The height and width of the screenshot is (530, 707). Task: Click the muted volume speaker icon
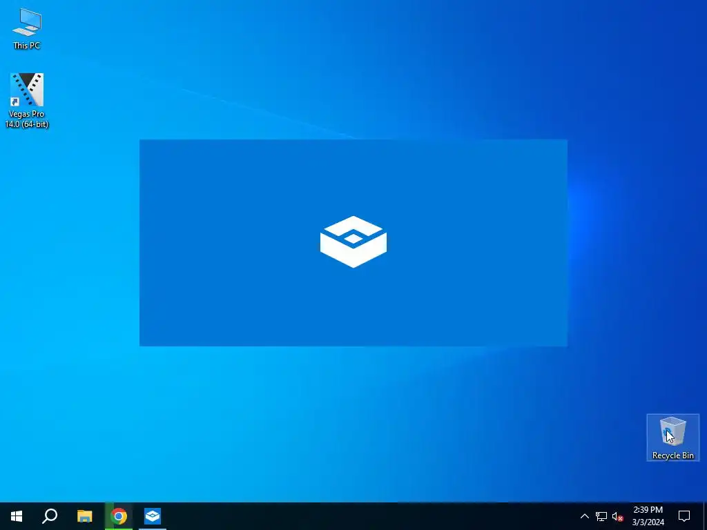[x=618, y=516]
